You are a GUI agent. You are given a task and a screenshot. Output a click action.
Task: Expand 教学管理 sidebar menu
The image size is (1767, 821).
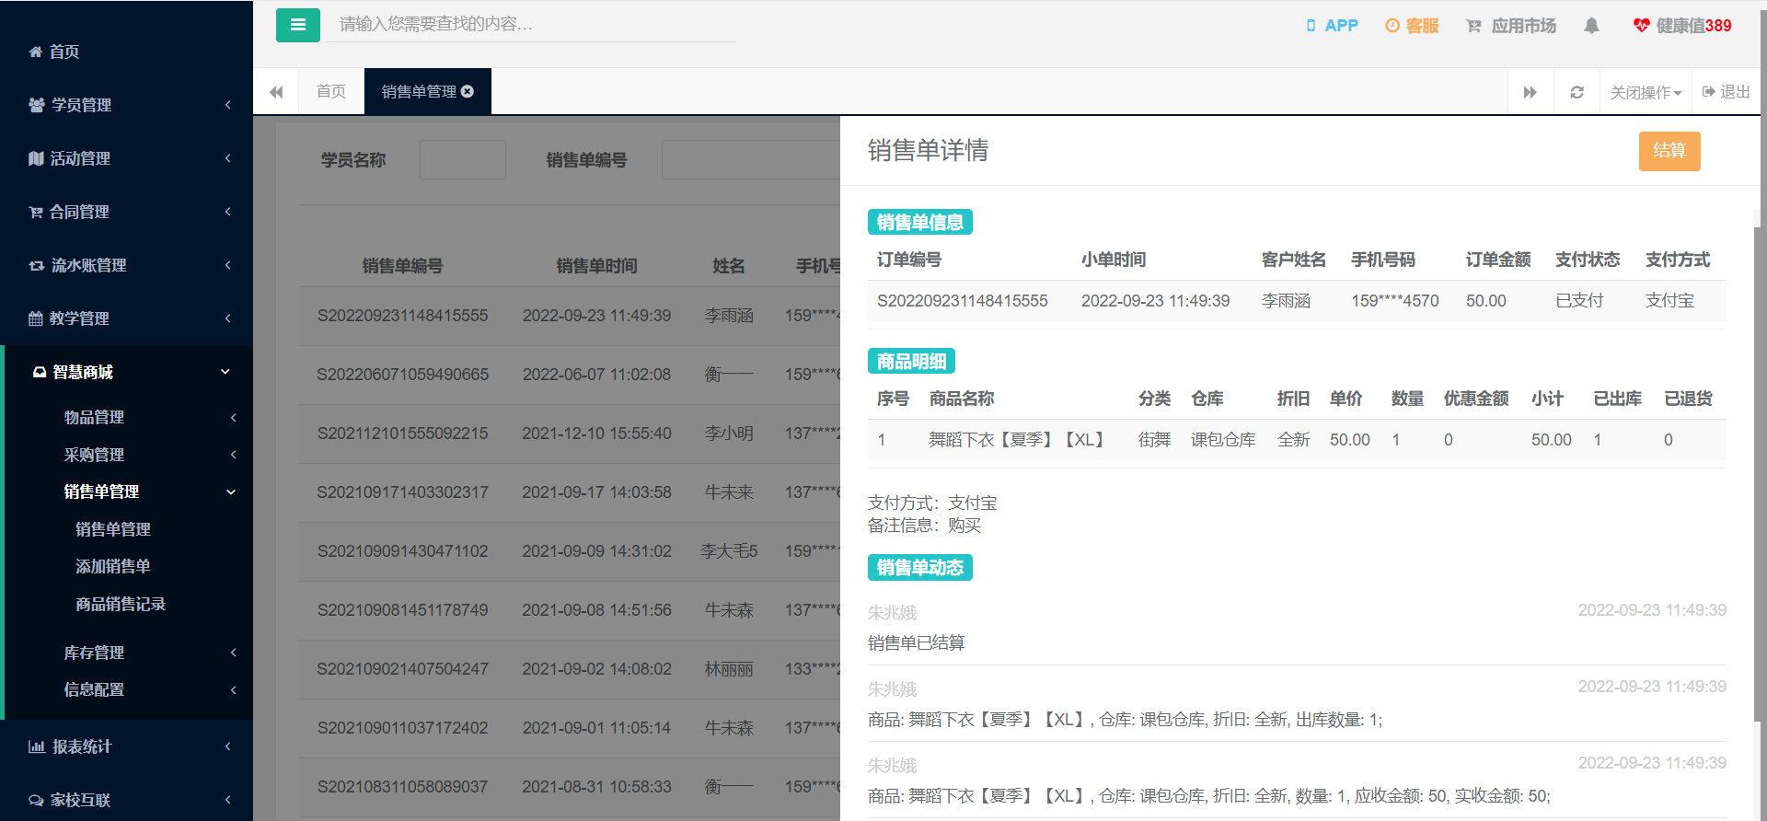click(126, 318)
